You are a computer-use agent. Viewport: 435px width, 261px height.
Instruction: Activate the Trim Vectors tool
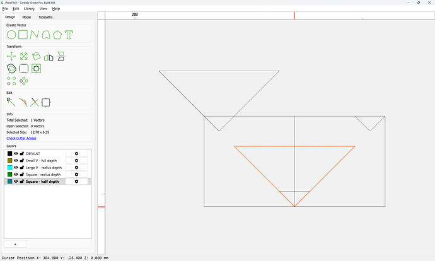click(x=23, y=102)
